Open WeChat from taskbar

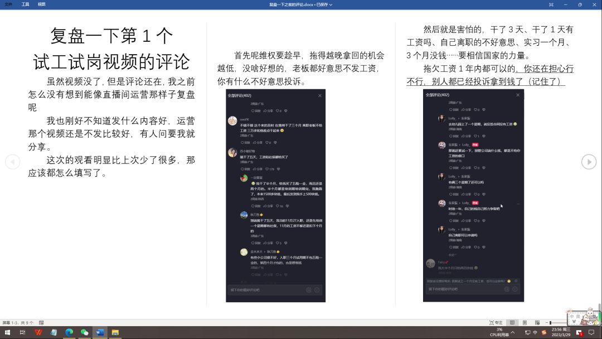tap(85, 332)
